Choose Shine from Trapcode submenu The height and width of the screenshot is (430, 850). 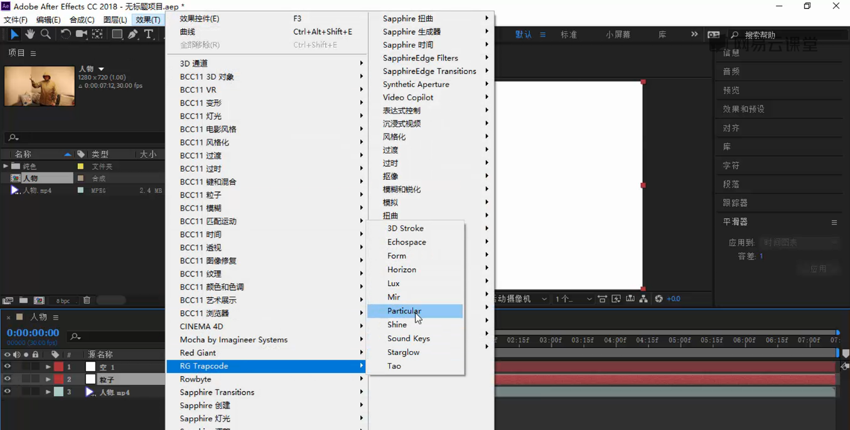(x=416, y=325)
